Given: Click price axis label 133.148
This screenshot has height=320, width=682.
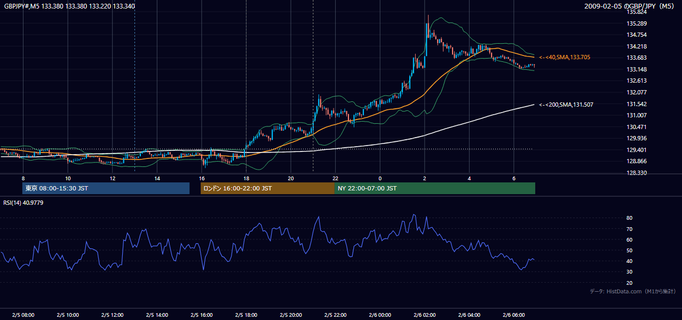Looking at the screenshot, I should pos(636,69).
